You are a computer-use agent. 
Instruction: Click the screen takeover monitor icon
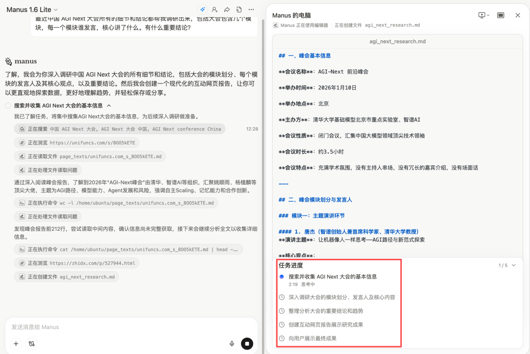pyautogui.click(x=481, y=15)
